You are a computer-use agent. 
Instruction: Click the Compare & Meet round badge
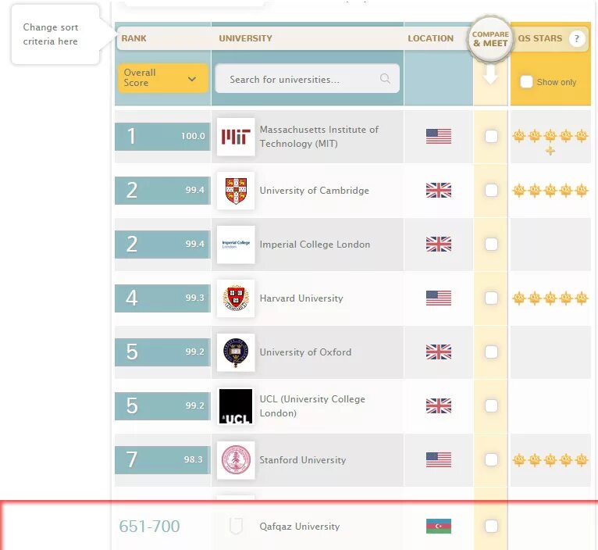coord(490,39)
